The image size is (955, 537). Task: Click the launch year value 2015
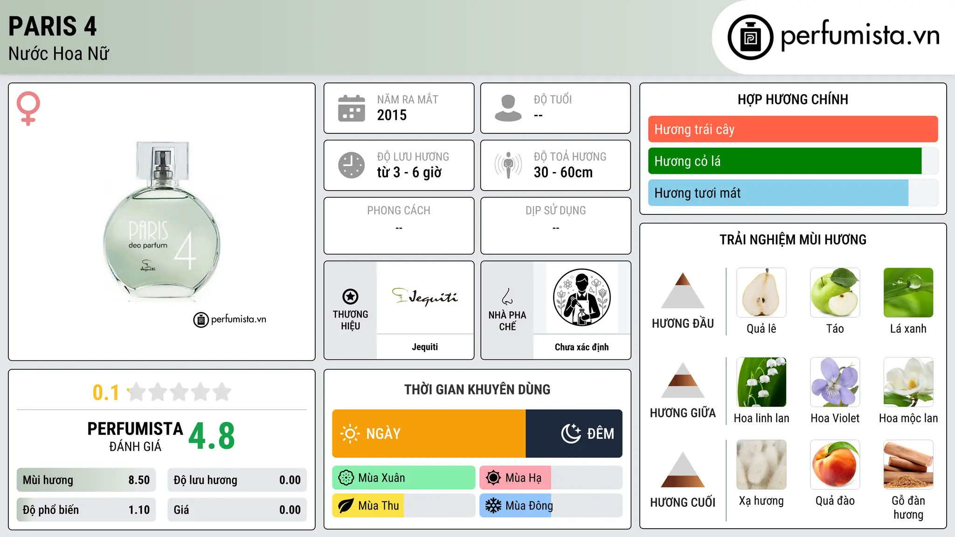392,115
